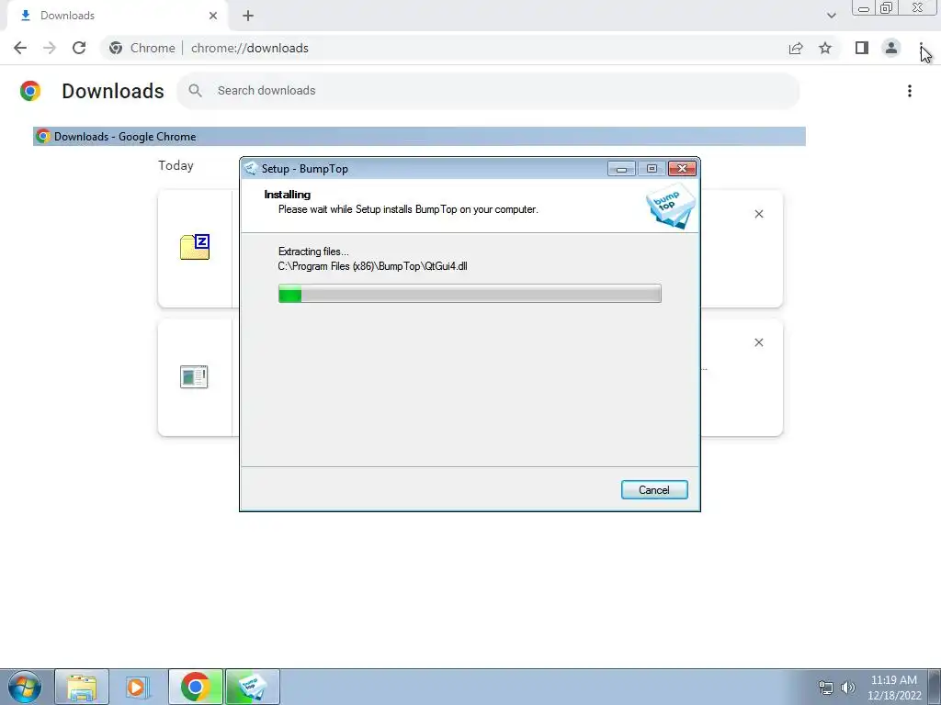Viewport: 941px width, 705px height.
Task: Open the volume speaker tray icon
Action: pos(848,688)
